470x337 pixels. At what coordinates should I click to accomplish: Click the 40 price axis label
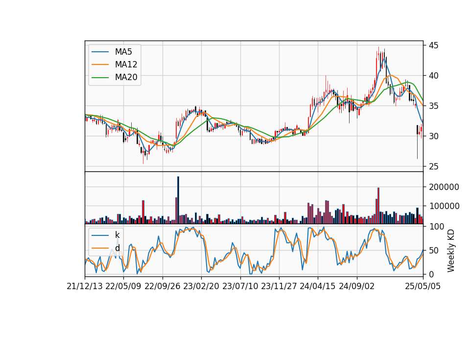tap(433, 76)
